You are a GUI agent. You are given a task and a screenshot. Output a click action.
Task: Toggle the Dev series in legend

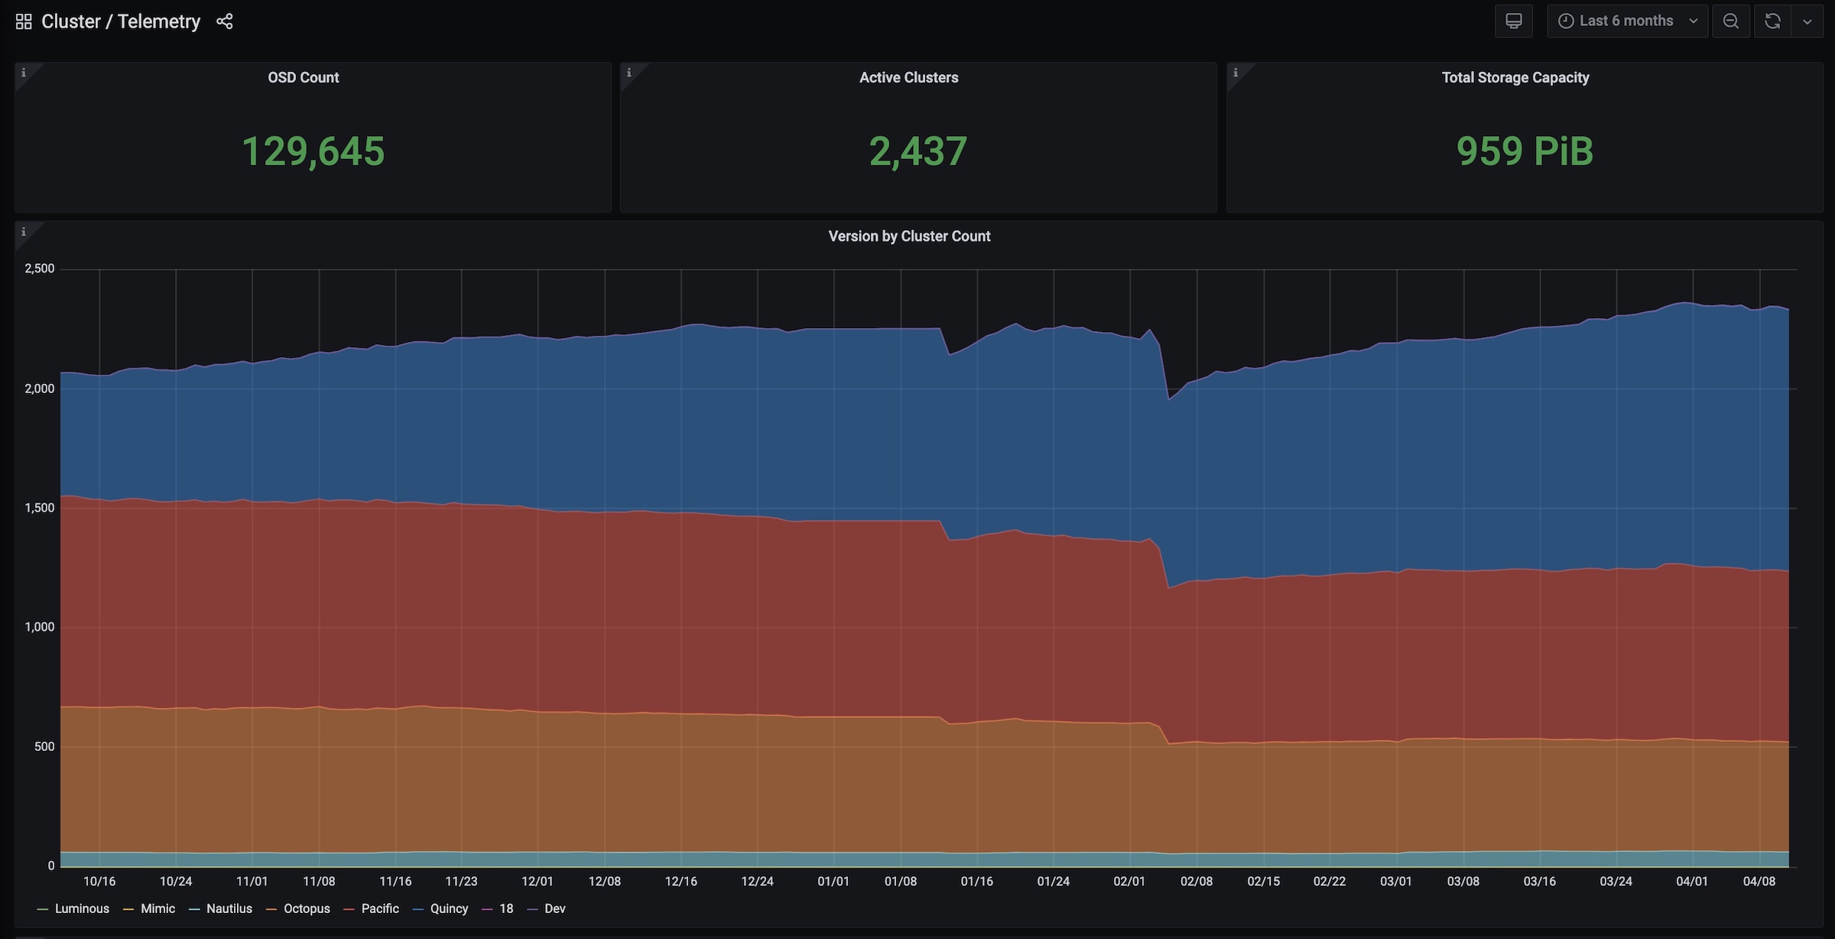[x=554, y=908]
